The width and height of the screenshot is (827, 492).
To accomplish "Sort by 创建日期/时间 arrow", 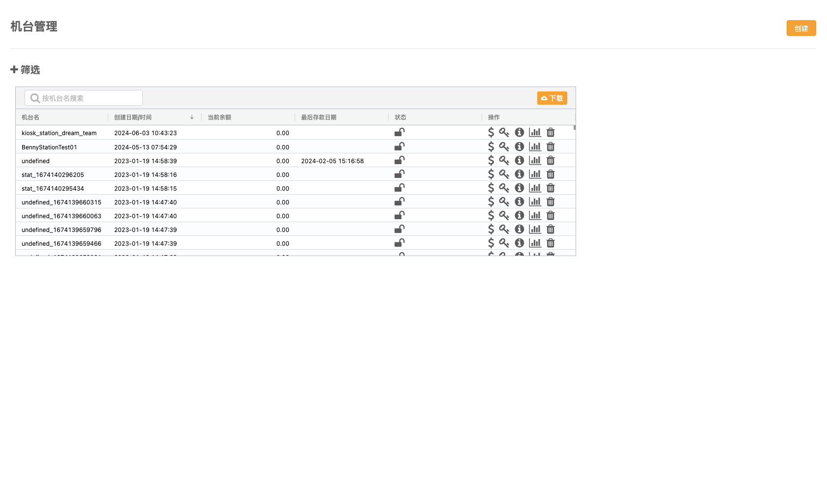I will (192, 117).
